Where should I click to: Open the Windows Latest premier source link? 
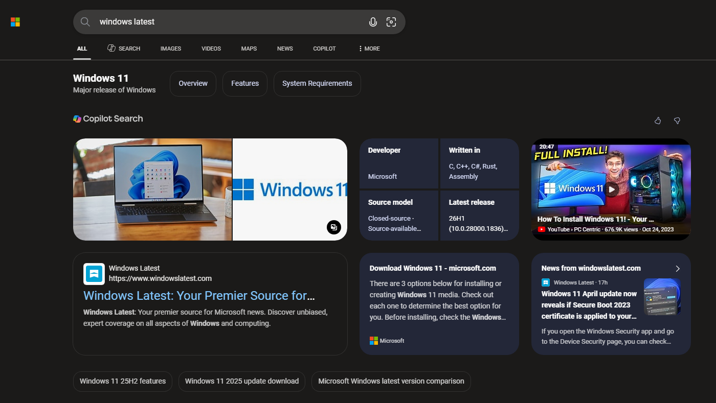pyautogui.click(x=199, y=295)
